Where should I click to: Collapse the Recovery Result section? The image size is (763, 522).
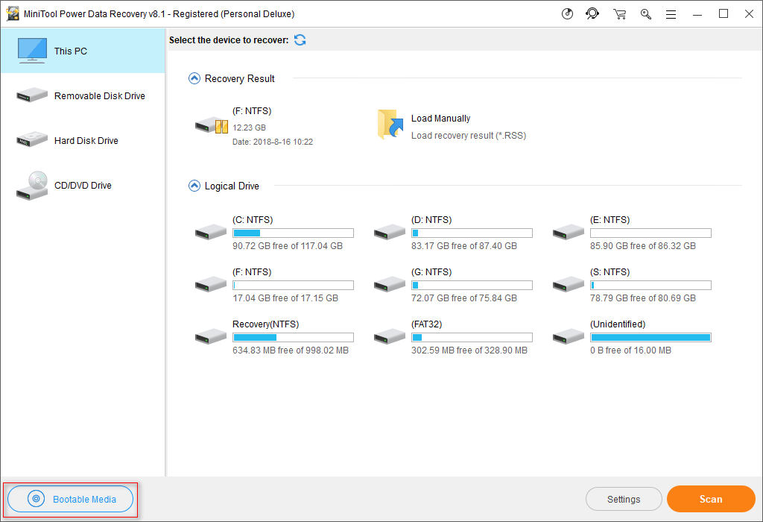(x=194, y=78)
